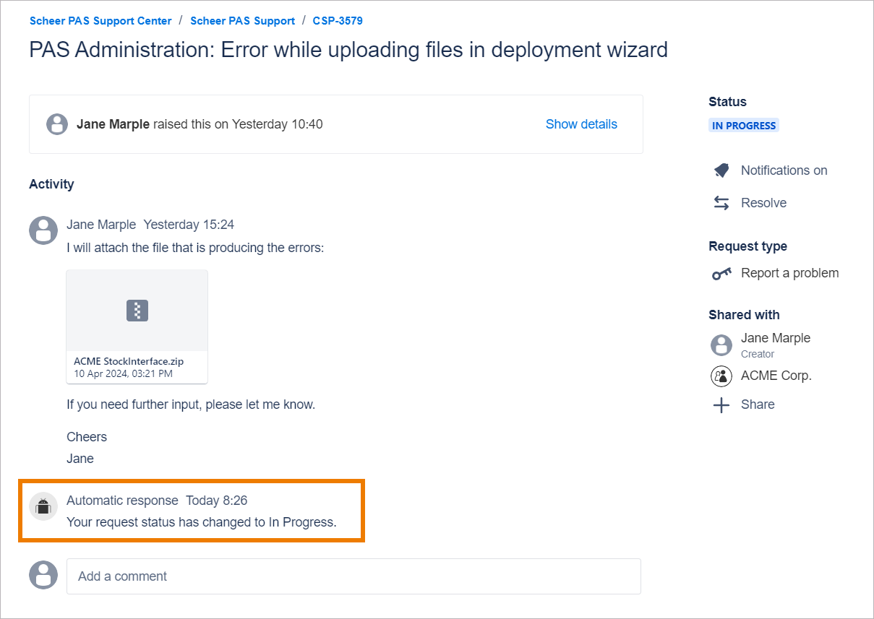
Task: Click the Resolve transition label
Action: [x=763, y=203]
